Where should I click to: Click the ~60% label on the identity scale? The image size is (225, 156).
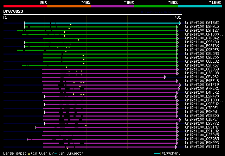(129, 2)
